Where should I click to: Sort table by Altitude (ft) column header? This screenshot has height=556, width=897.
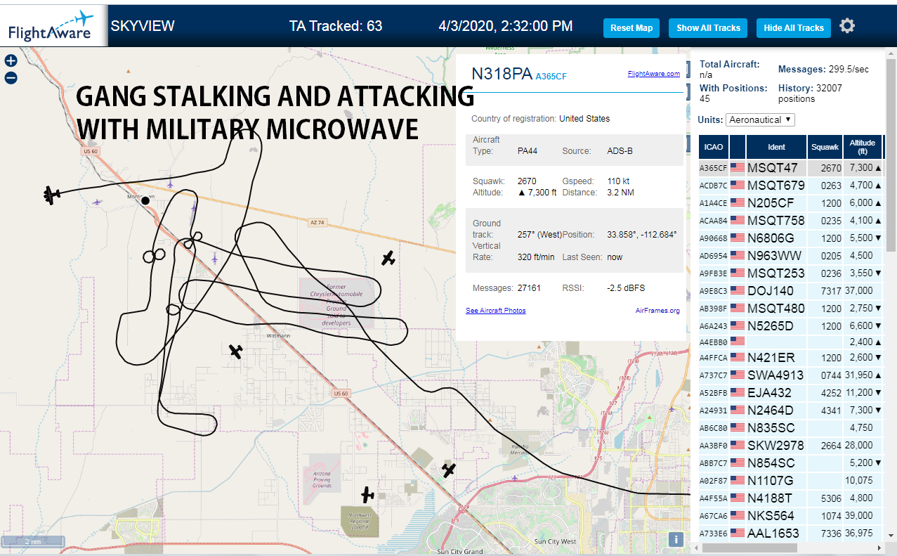862,147
